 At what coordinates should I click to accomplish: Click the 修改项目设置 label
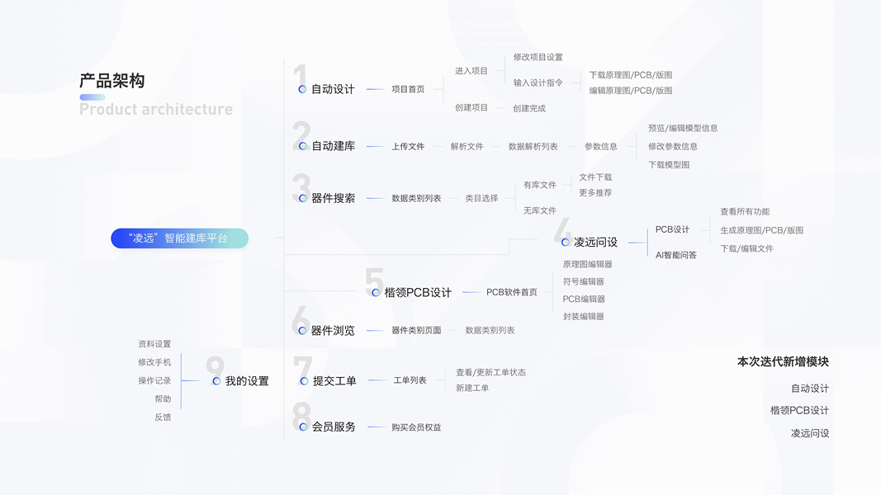pyautogui.click(x=538, y=57)
